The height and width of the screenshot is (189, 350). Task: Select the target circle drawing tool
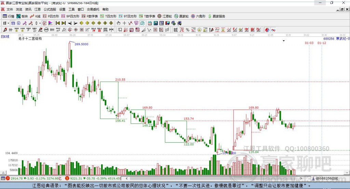[70, 30]
